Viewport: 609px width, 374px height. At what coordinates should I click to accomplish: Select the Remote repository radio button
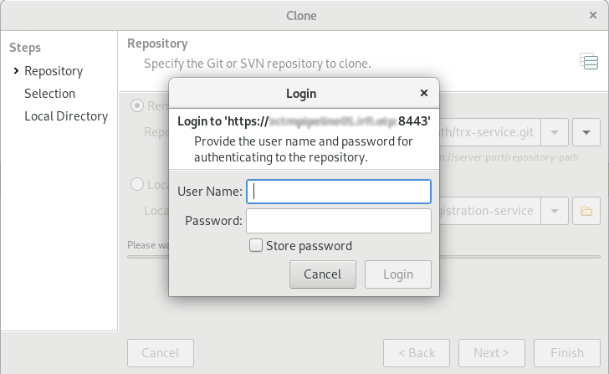136,105
